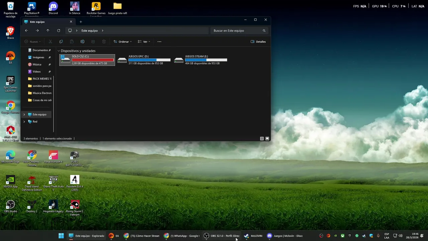
Task: Go up one folder level arrow
Action: 48,30
